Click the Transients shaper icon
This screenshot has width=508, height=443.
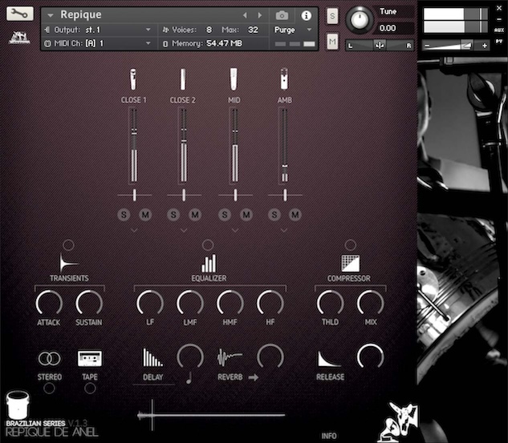click(x=68, y=263)
